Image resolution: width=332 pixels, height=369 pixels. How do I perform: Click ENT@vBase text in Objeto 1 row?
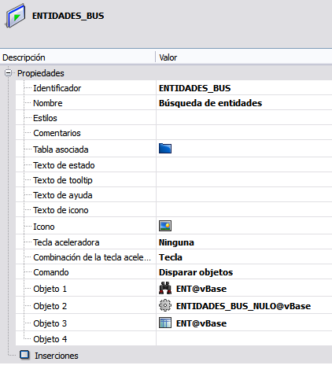point(201,289)
